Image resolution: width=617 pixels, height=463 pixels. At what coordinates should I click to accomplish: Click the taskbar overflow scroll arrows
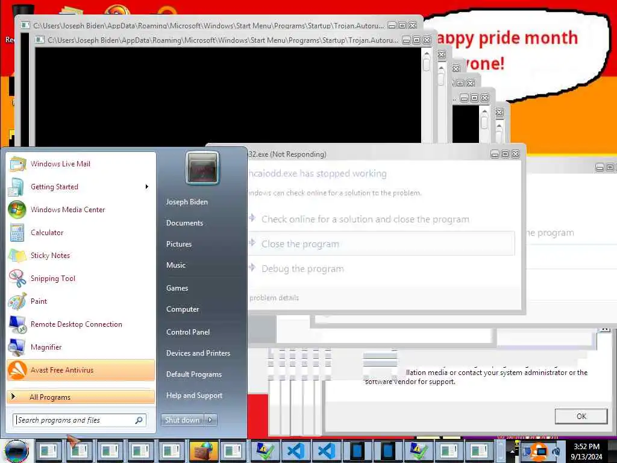tap(500, 451)
